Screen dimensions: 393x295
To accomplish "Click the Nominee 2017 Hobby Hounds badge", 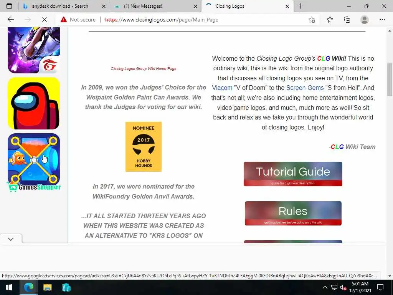I will coord(144,147).
